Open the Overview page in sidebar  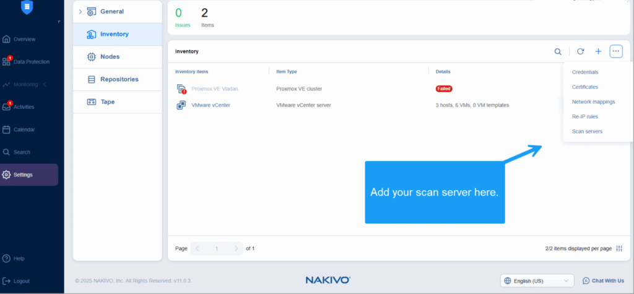(x=24, y=39)
